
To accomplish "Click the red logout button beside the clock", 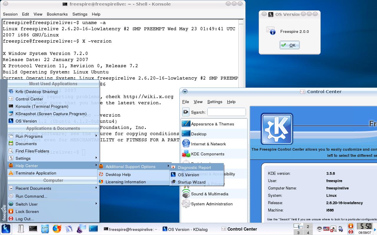I will point(350,232).
